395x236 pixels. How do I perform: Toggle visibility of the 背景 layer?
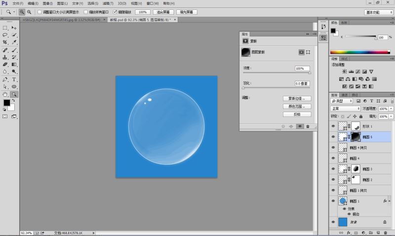(333, 223)
